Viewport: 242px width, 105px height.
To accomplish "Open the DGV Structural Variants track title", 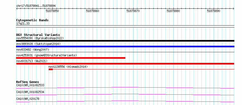I will [x=38, y=35].
